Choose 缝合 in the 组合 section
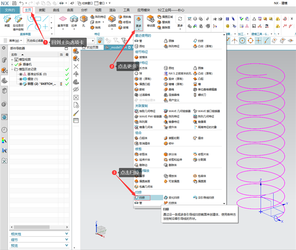This screenshot has height=250, width=296. click(x=198, y=138)
